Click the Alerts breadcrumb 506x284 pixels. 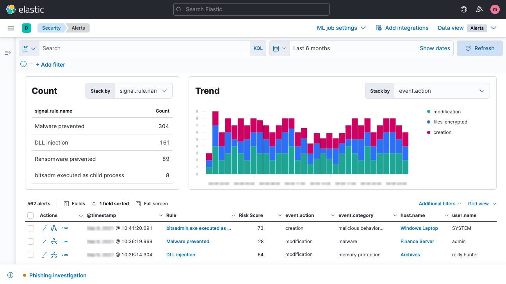(x=78, y=28)
